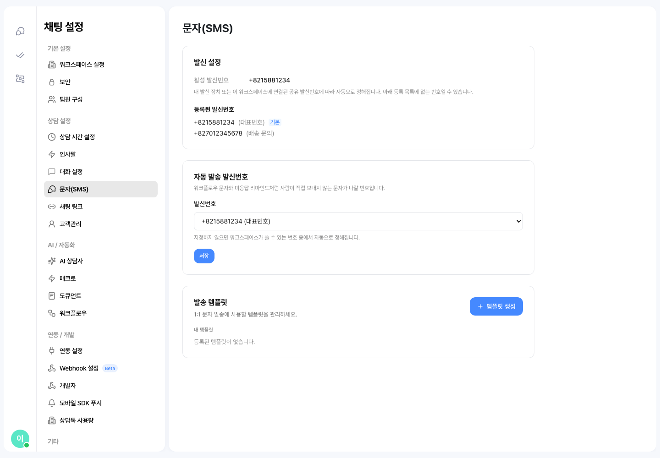Click the 템플릿 생성 button
Image resolution: width=660 pixels, height=458 pixels.
(496, 306)
